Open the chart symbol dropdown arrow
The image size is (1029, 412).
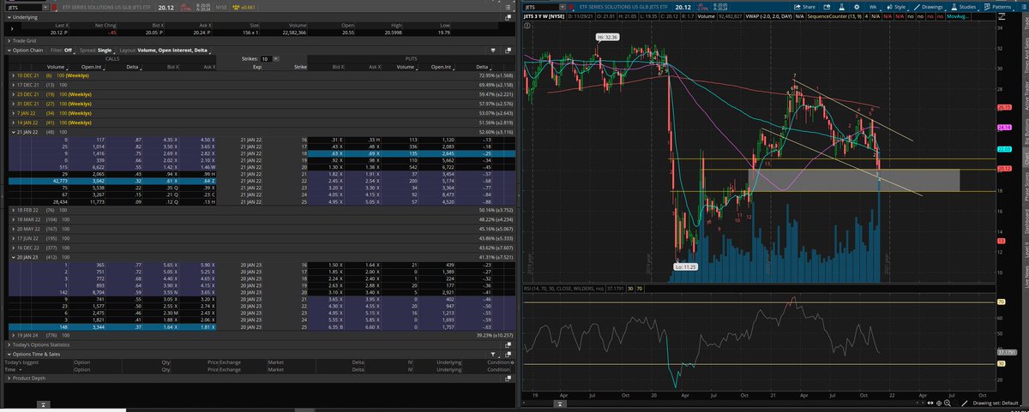pos(563,7)
